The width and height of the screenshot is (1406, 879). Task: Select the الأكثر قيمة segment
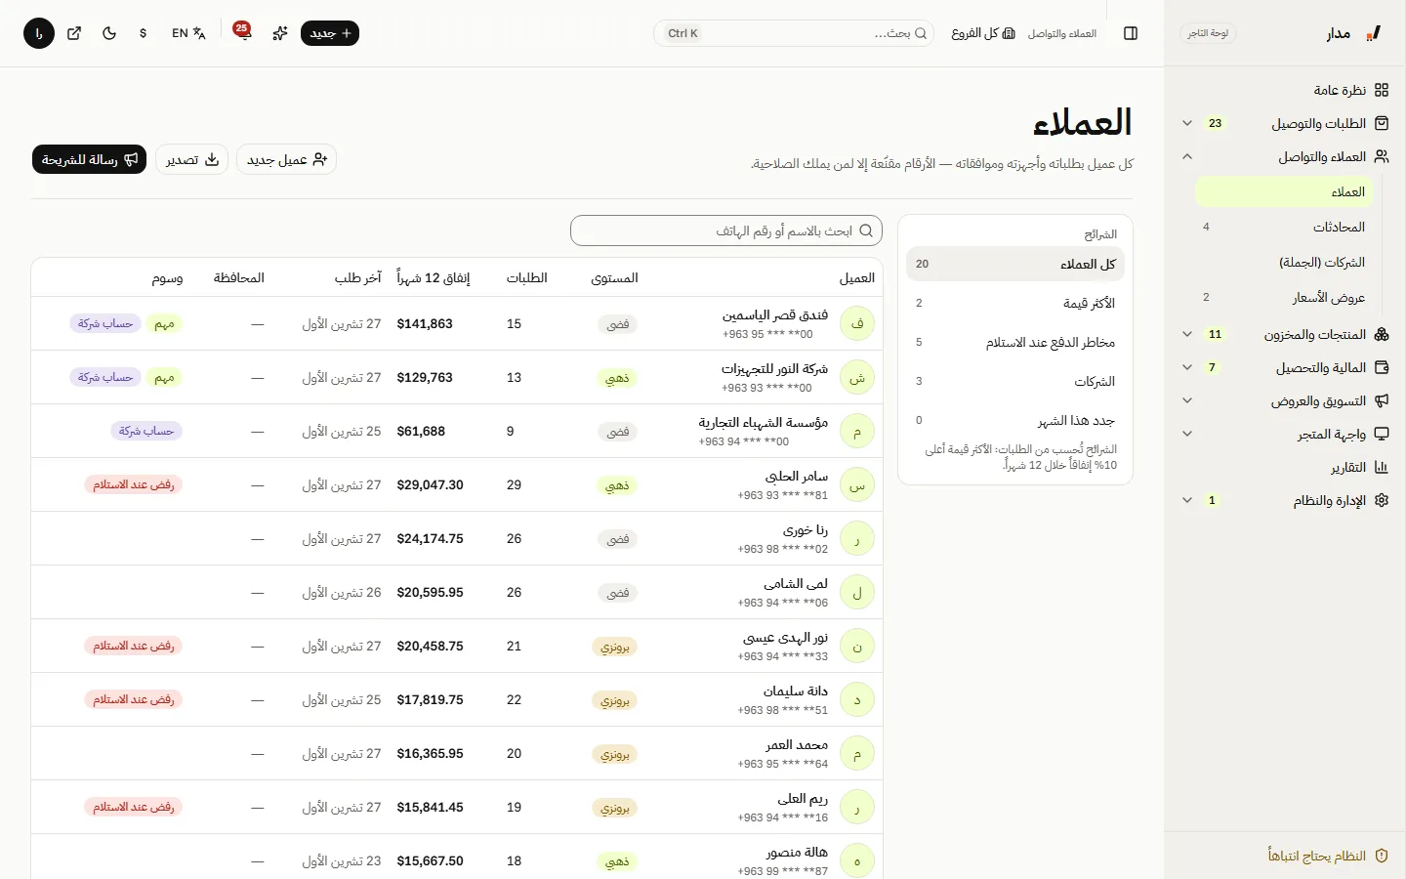1015,303
